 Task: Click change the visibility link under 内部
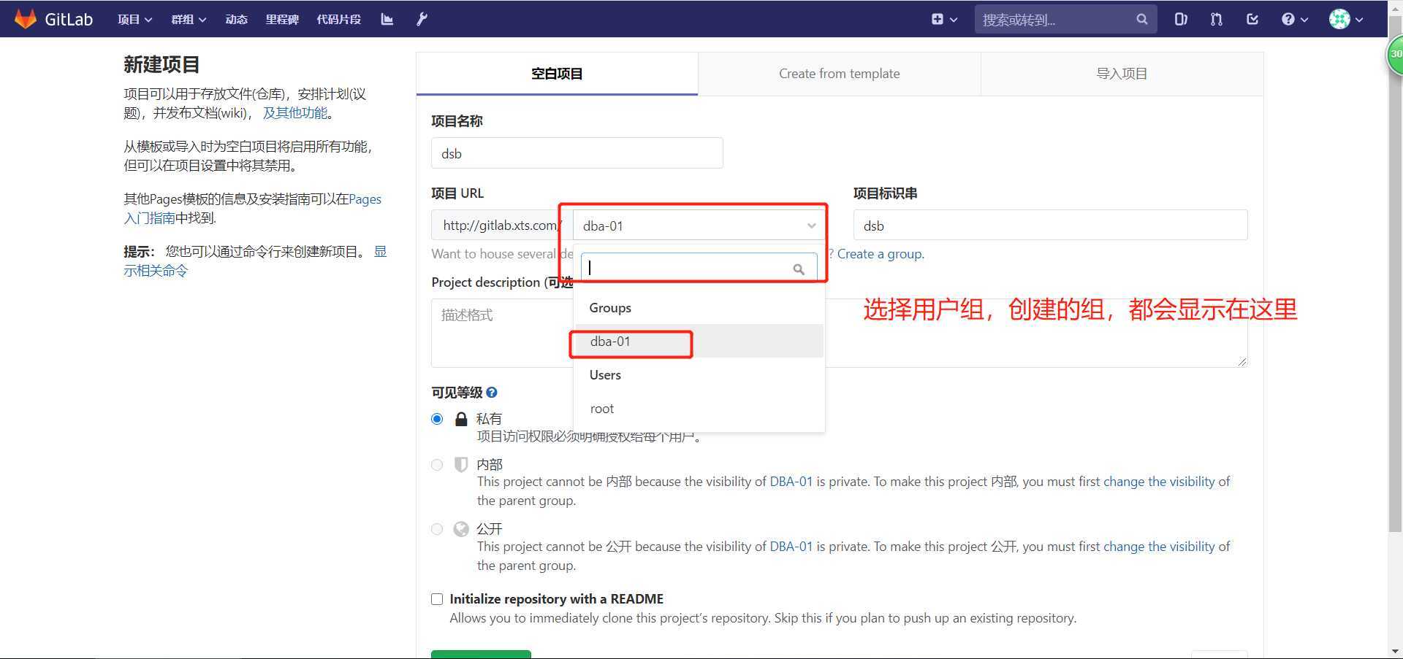click(1159, 482)
